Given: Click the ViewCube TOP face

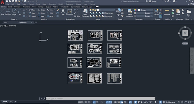Looking at the screenshot, I should (x=185, y=33).
